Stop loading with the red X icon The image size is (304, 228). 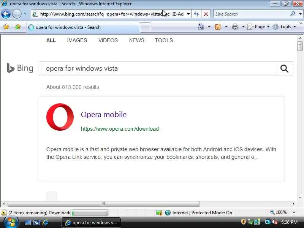(x=206, y=14)
